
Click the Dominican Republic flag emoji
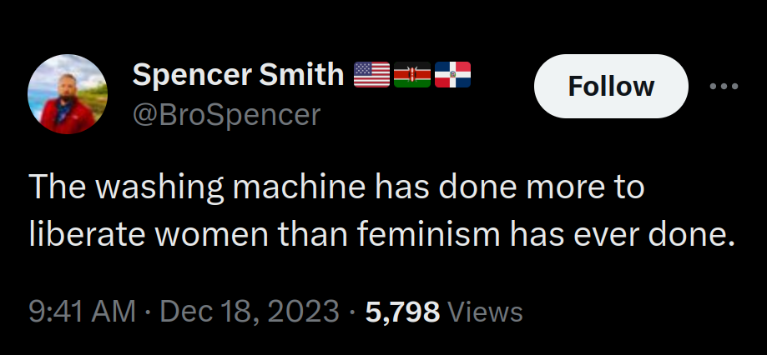pos(453,75)
